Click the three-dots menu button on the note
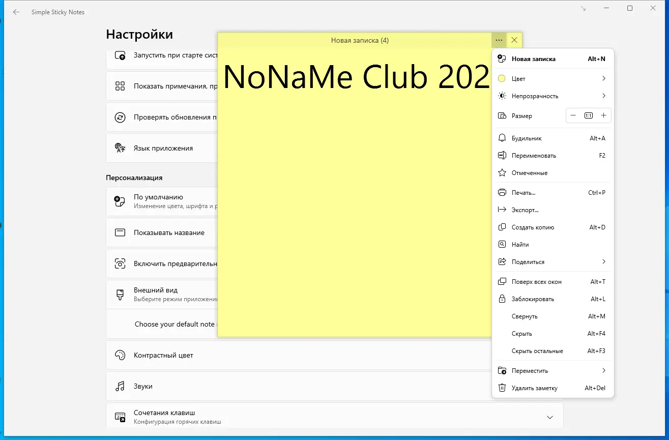This screenshot has height=440, width=669. tap(499, 40)
